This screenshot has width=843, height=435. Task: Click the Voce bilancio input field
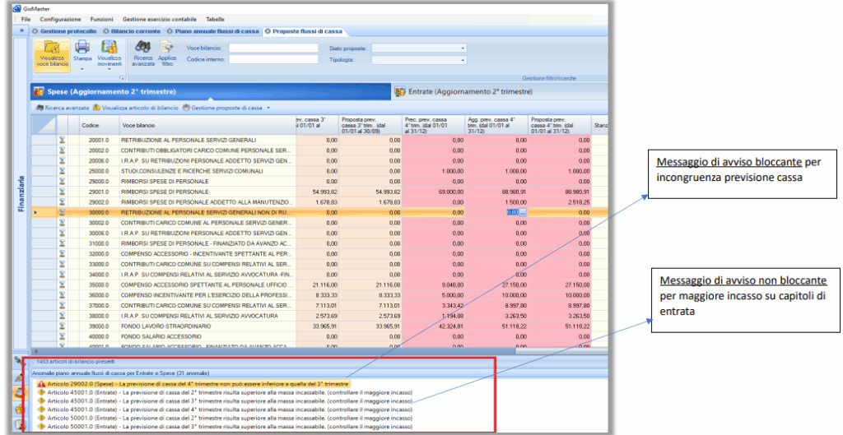(273, 49)
